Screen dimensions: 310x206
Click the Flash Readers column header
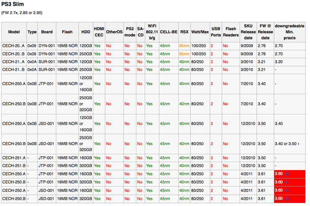click(230, 32)
